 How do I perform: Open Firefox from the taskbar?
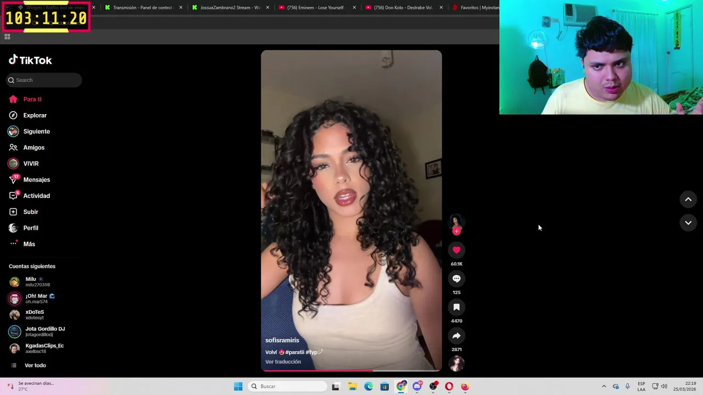pyautogui.click(x=465, y=386)
